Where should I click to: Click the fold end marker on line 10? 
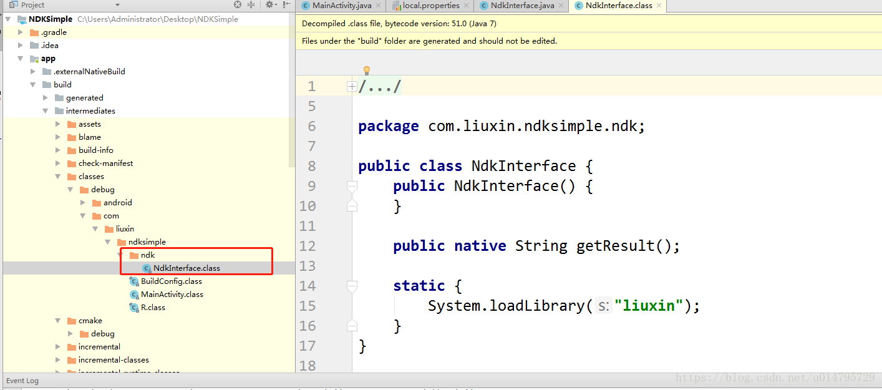(x=352, y=206)
